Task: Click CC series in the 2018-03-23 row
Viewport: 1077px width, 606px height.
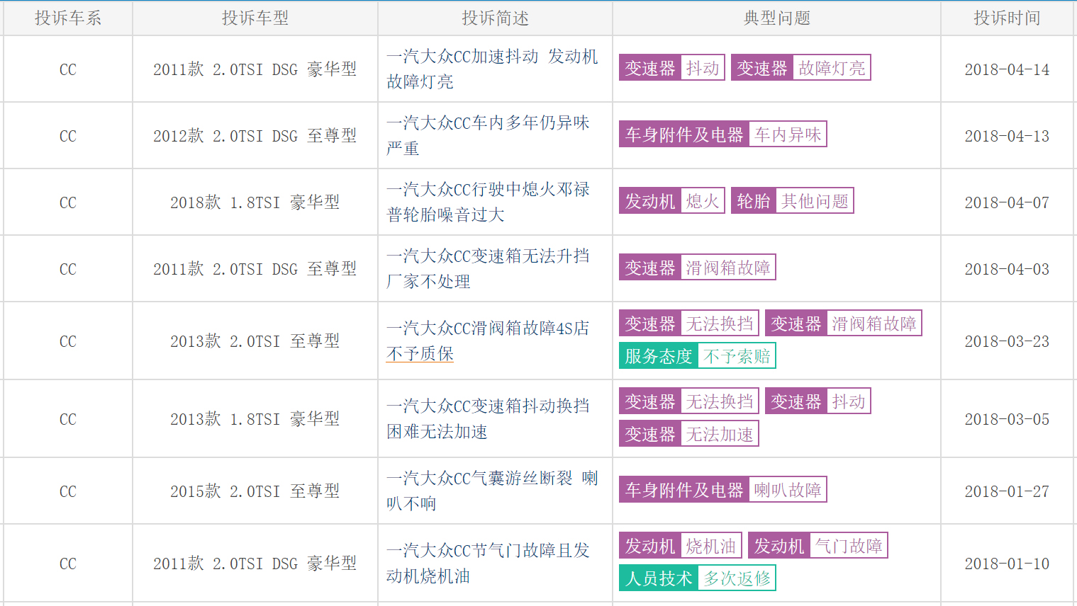Action: [x=68, y=341]
